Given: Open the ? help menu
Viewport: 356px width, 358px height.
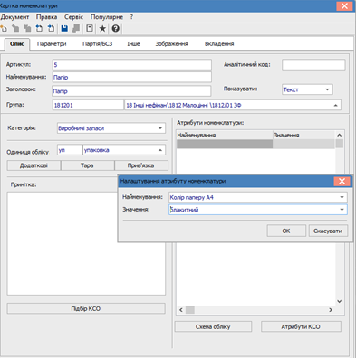Looking at the screenshot, I should tap(131, 17).
